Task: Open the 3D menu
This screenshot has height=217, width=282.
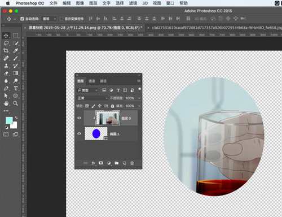Action: [x=145, y=3]
